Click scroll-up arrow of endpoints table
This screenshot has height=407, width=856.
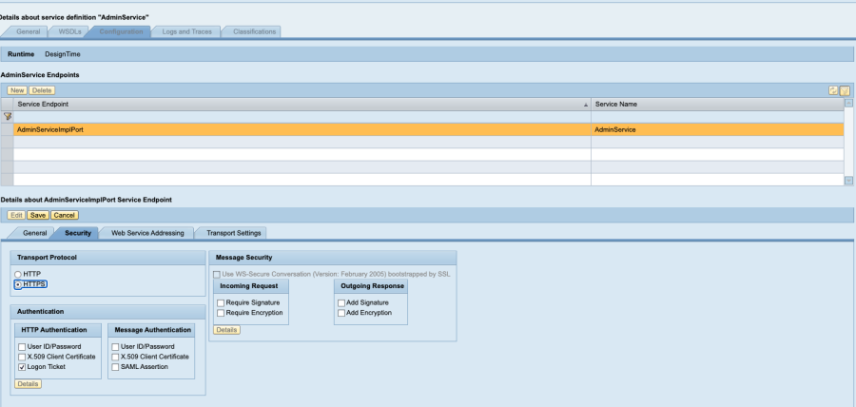click(848, 103)
